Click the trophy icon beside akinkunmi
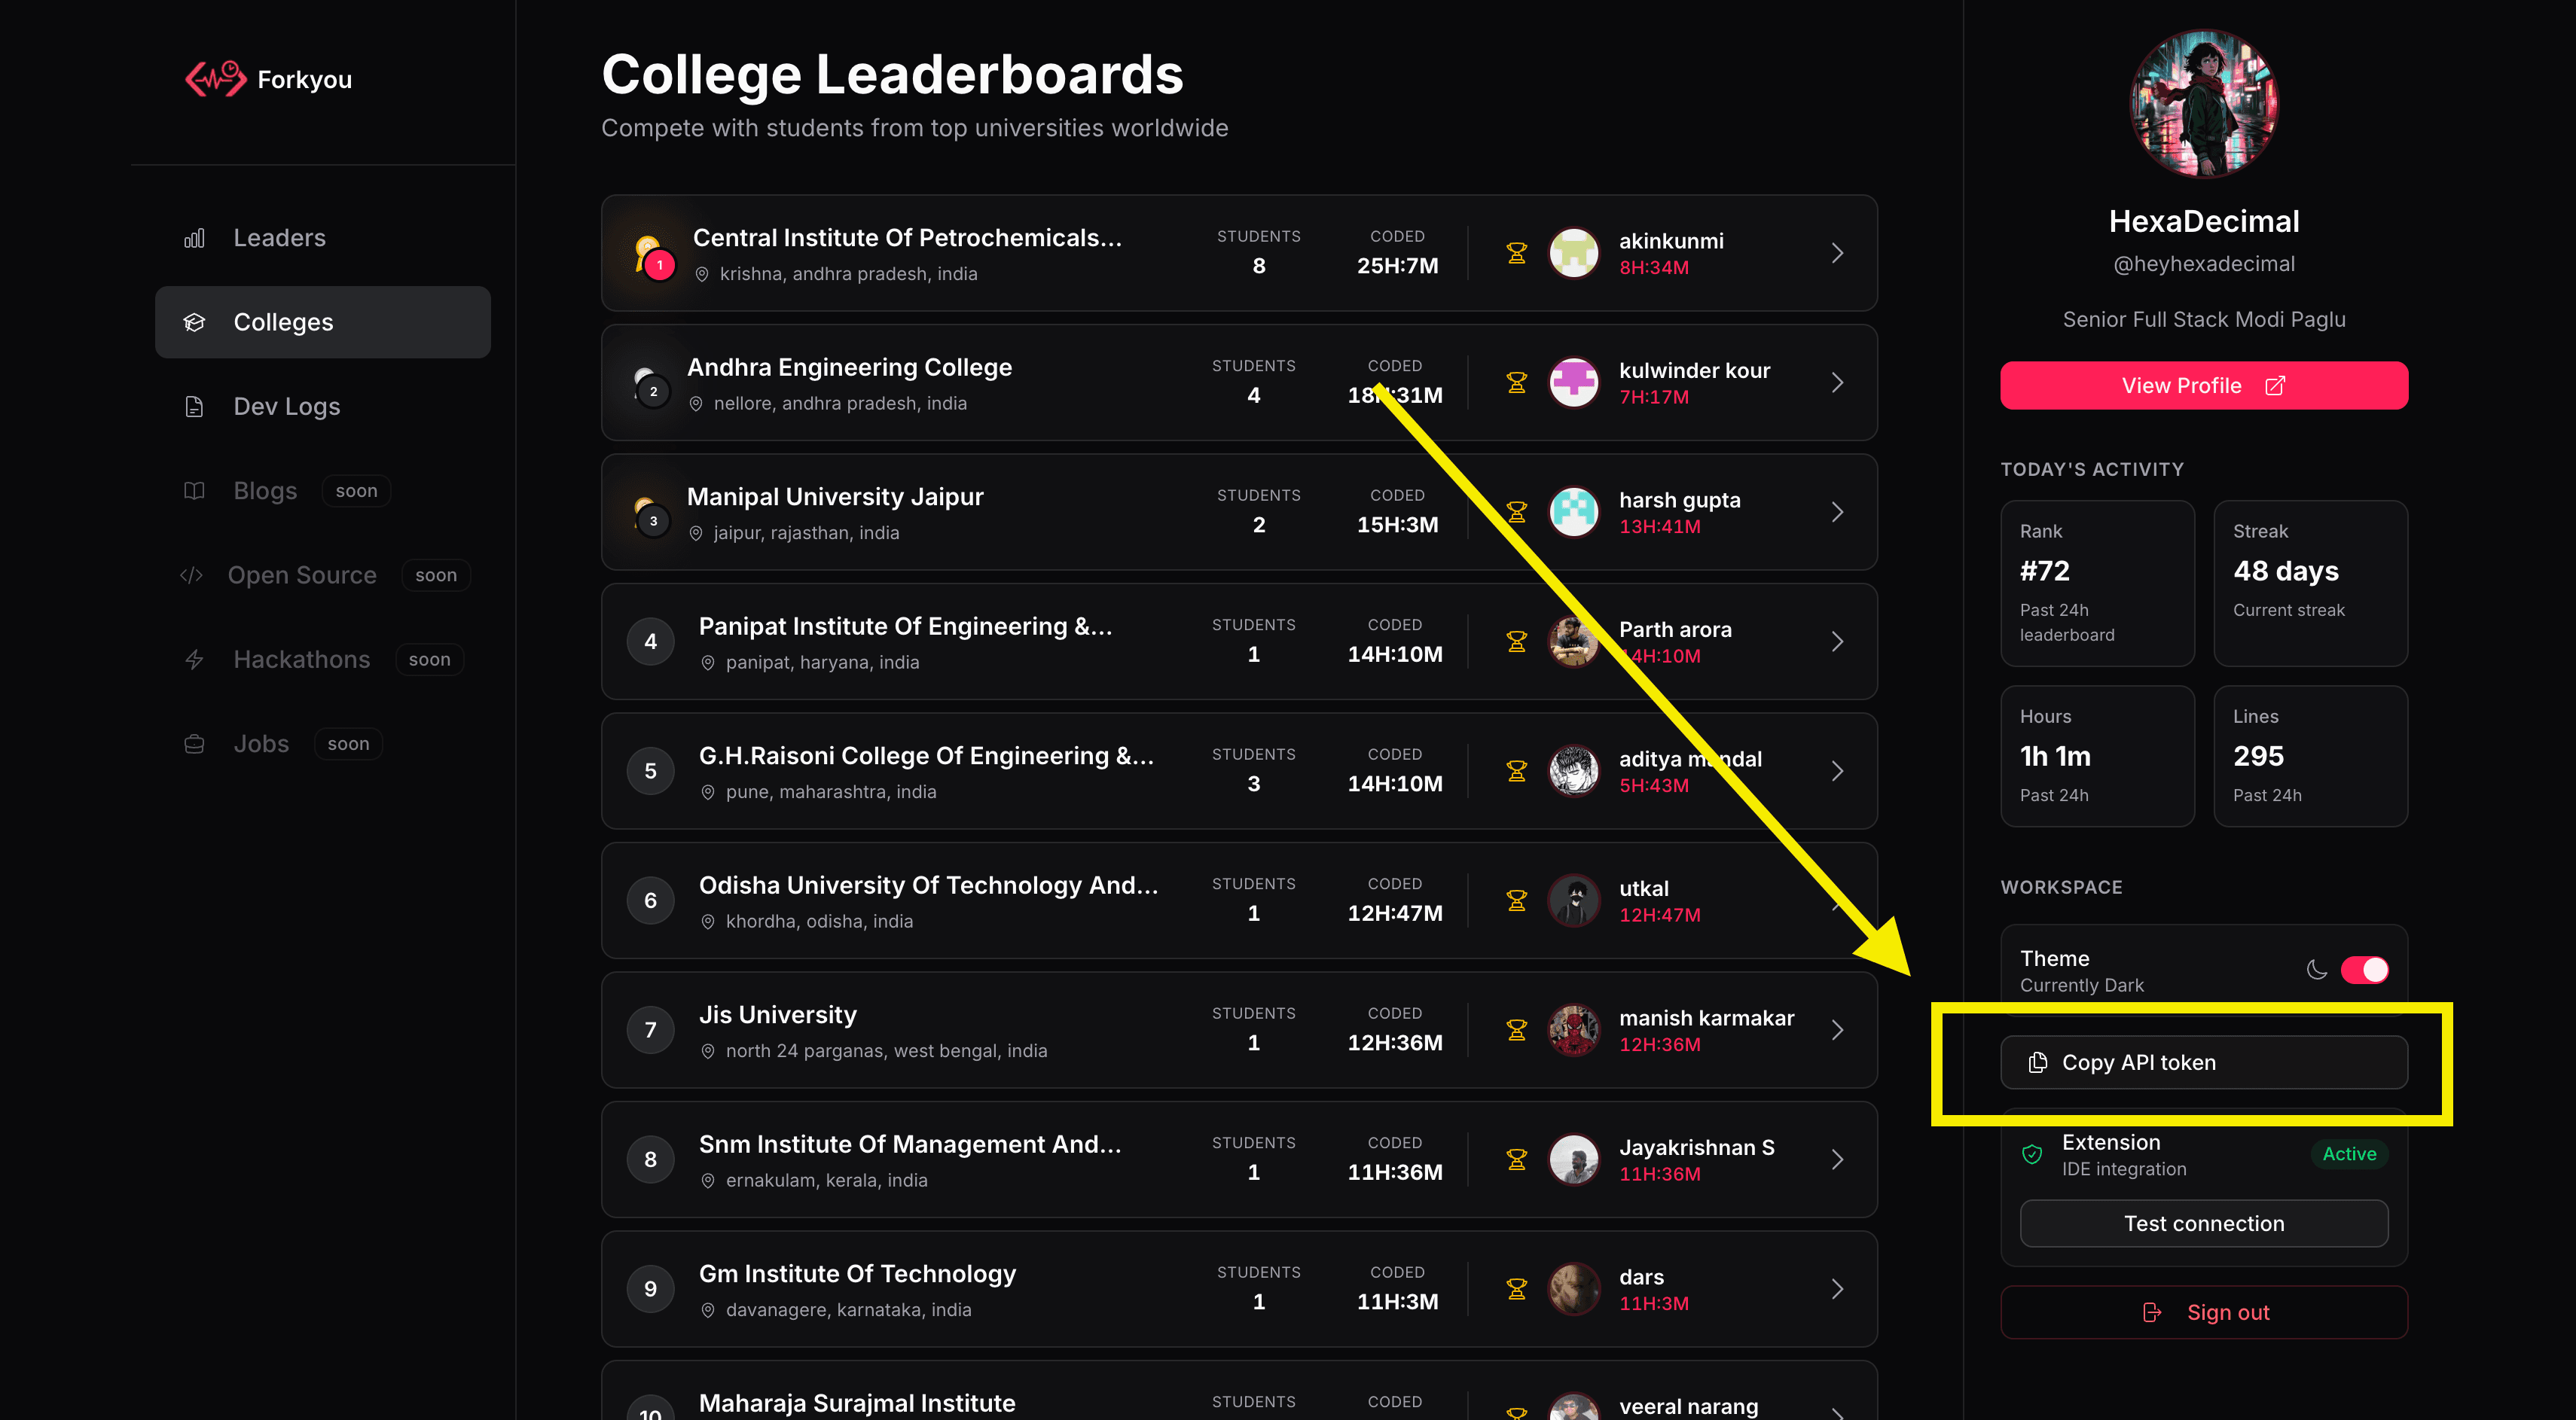 (1516, 254)
